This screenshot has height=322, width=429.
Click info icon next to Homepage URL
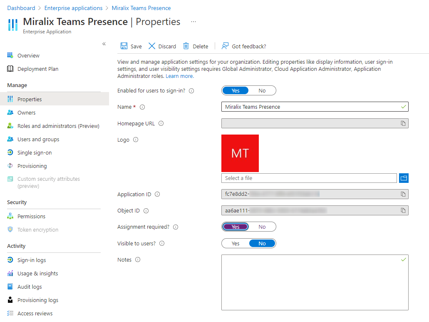point(161,123)
